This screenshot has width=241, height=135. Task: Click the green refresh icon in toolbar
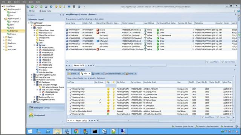tap(41, 7)
